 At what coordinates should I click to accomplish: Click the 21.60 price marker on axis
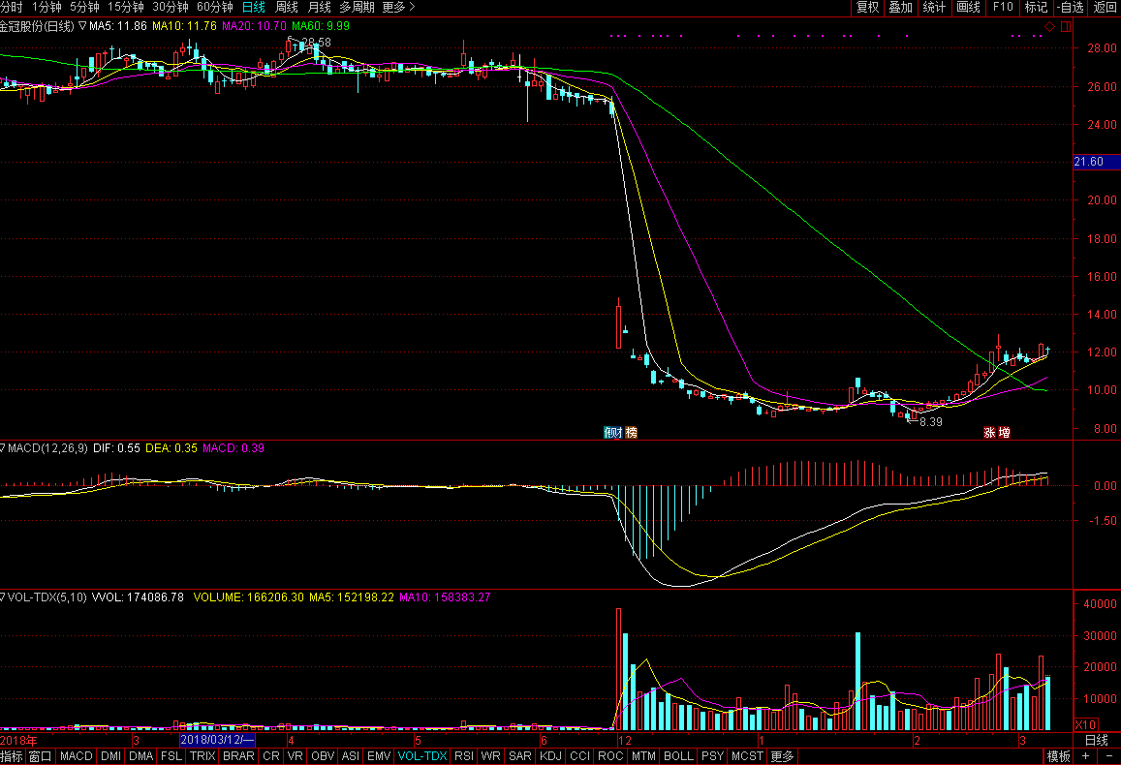[1090, 162]
